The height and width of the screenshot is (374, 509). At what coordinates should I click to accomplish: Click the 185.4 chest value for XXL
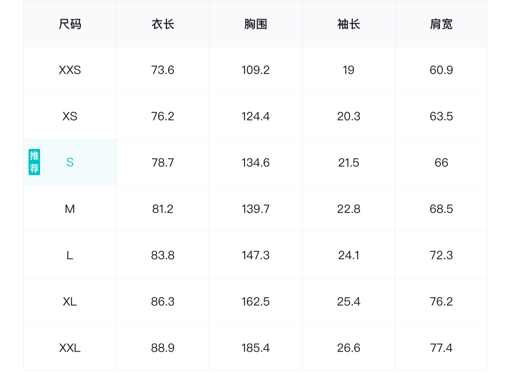click(x=256, y=348)
